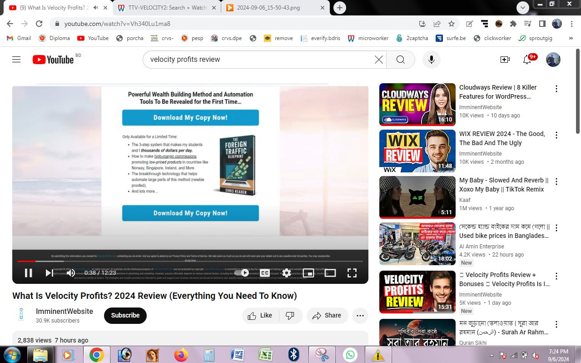Play the My Baby Slowed And Reverb thumbnail
Viewport: 581px width, 363px height.
pyautogui.click(x=417, y=197)
